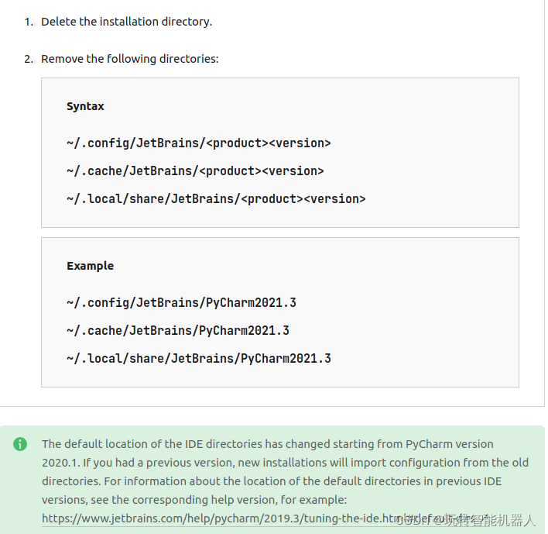
Task: Click step 2 Remove the following directories
Action: [x=130, y=59]
